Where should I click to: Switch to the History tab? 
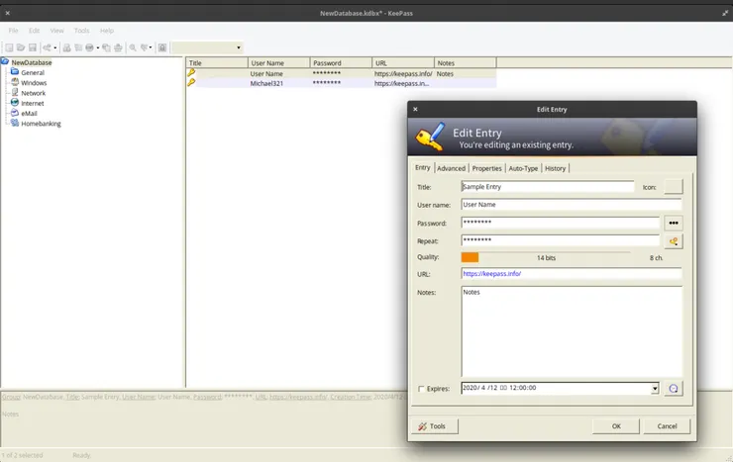click(x=556, y=168)
